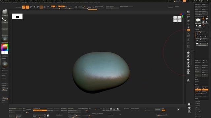Toggle Local symmetry icon on right shelf
Screen dimensions: 211x118
[188, 24]
